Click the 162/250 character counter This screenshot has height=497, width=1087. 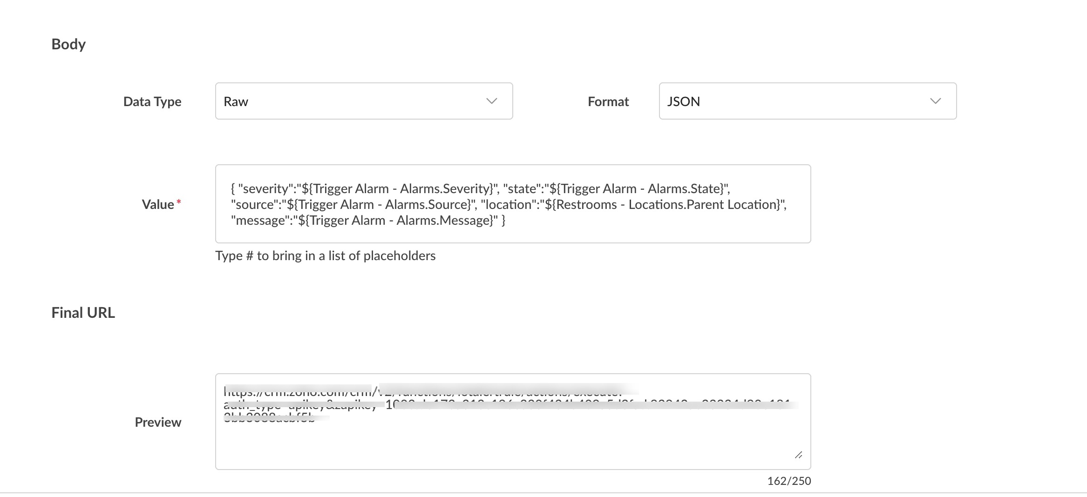click(789, 481)
